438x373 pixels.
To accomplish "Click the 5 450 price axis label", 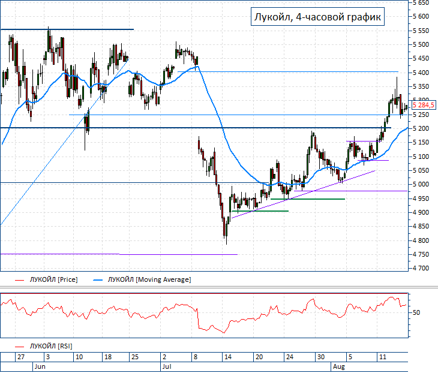I will coord(421,59).
